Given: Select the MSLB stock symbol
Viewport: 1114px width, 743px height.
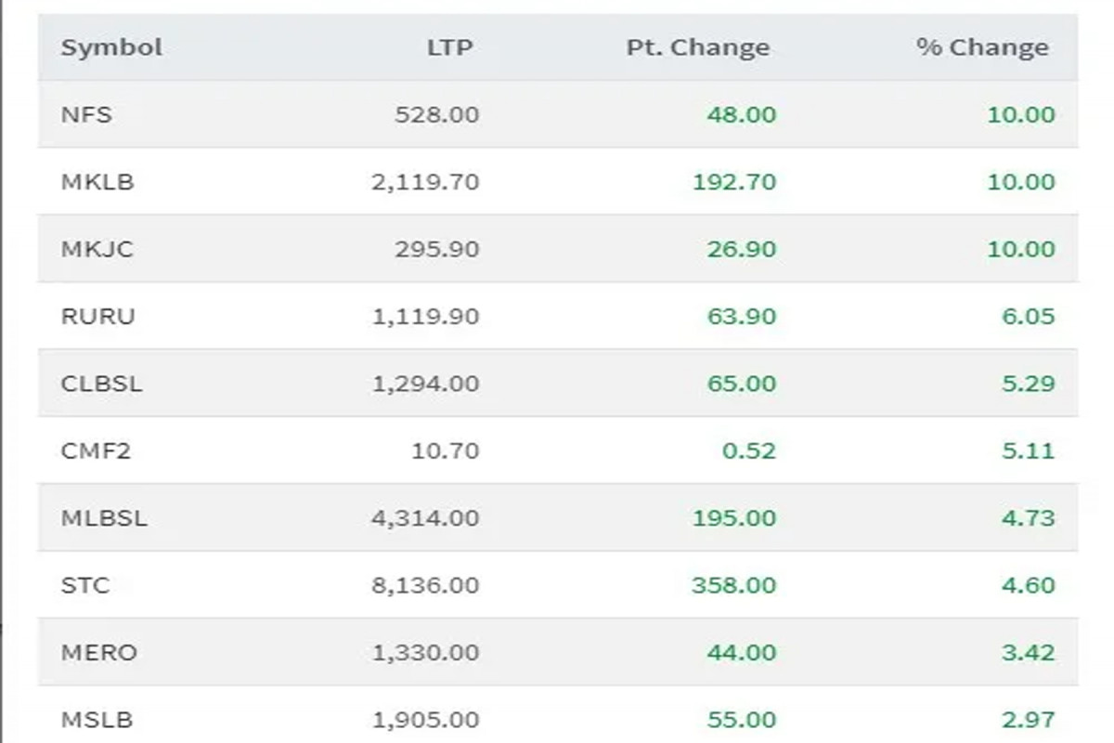Looking at the screenshot, I should click(97, 720).
